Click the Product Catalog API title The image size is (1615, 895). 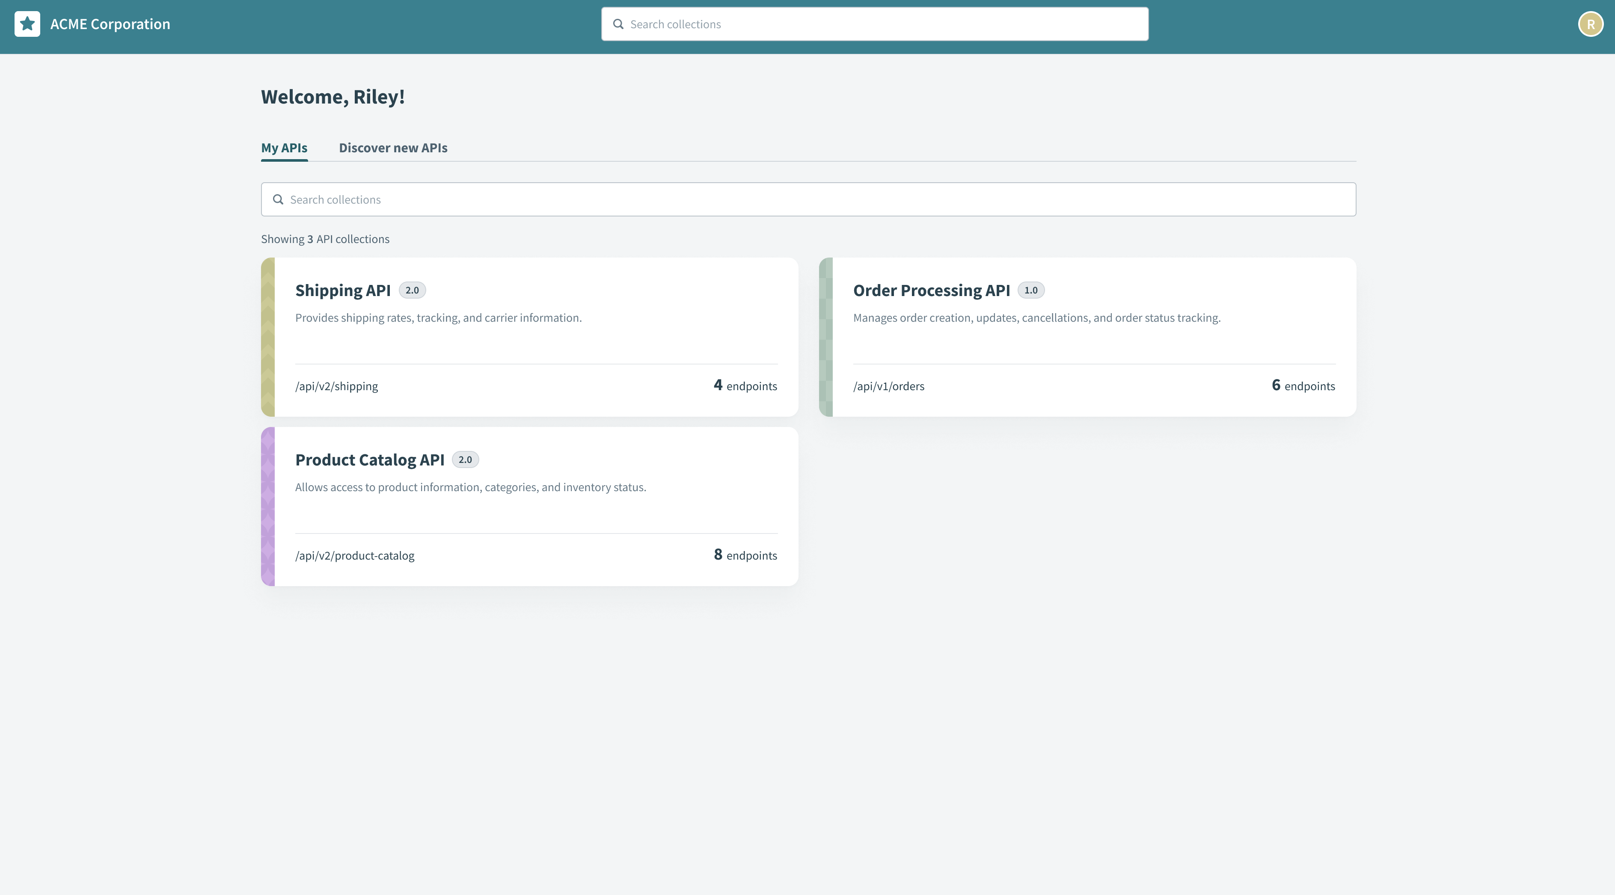point(370,459)
